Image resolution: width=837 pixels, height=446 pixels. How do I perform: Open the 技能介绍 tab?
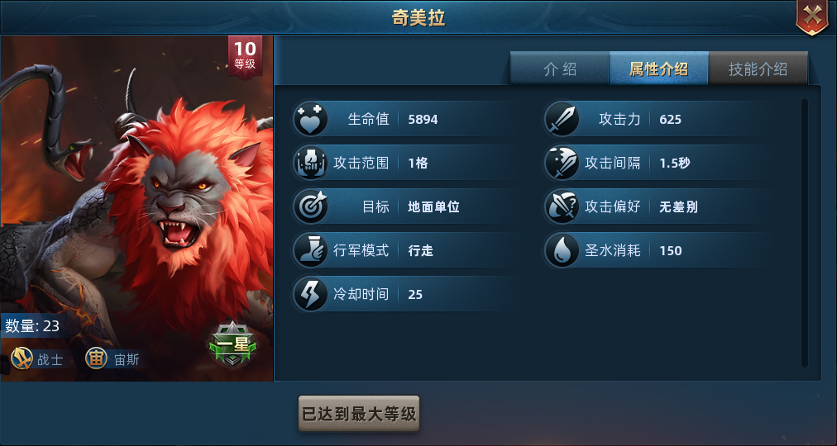[x=758, y=69]
